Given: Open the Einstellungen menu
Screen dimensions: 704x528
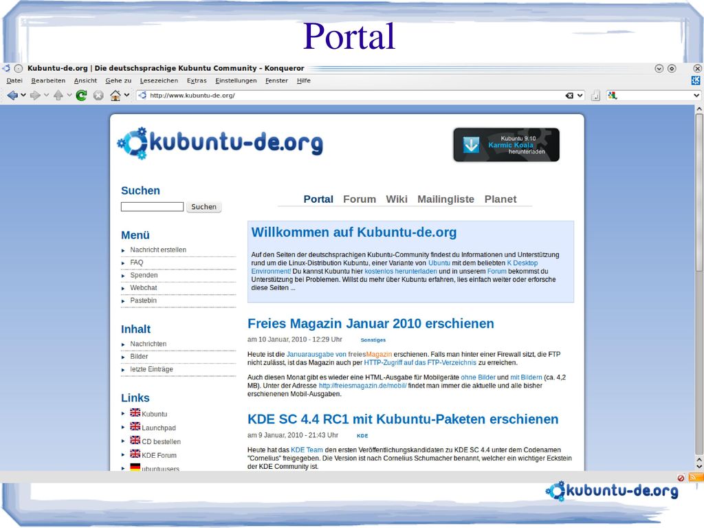Looking at the screenshot, I should click(236, 81).
